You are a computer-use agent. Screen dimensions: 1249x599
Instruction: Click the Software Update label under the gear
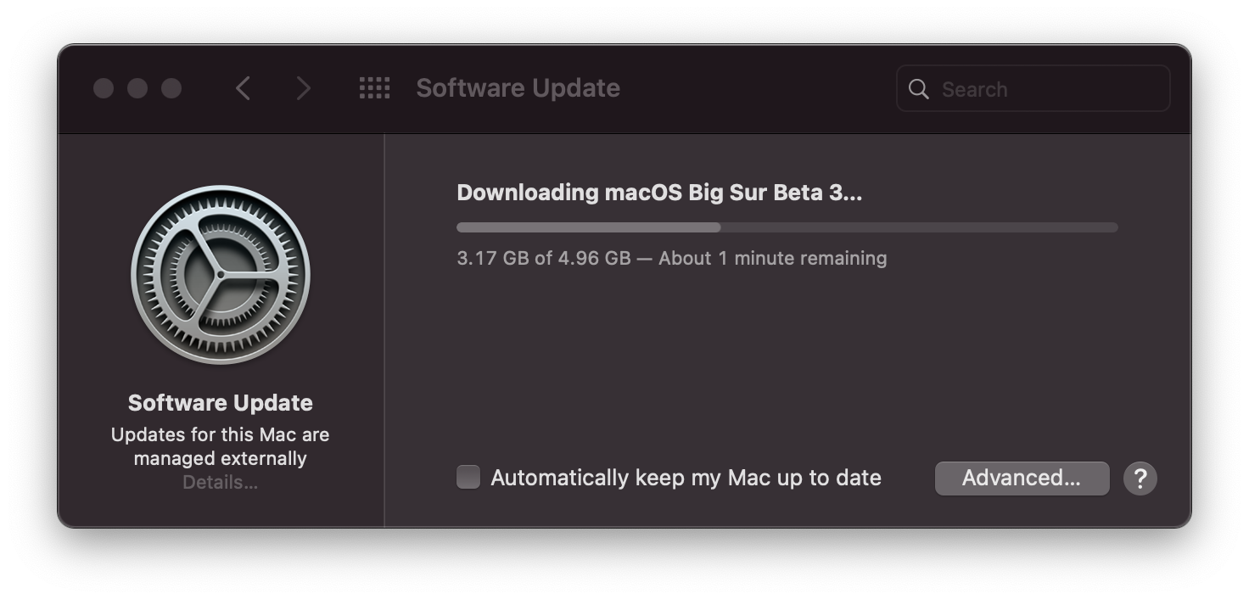[221, 403]
